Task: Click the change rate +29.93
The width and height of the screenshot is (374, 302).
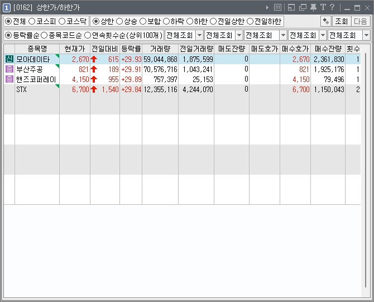Action: [131, 59]
